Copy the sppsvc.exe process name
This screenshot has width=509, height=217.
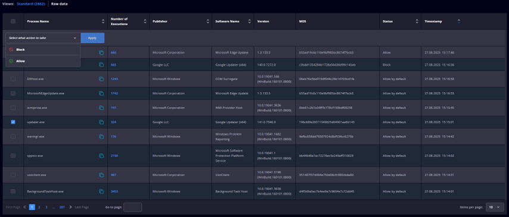tap(101, 156)
